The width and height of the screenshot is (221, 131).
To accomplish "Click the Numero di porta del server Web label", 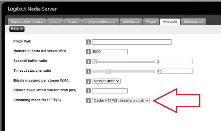I will point(40,51).
